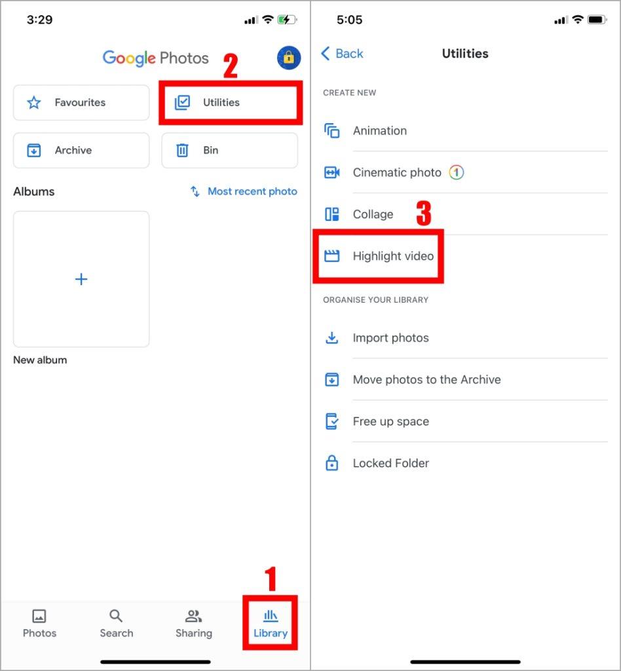
Task: Tap the Wi-Fi icon on the 3:29 screen
Action: (268, 19)
